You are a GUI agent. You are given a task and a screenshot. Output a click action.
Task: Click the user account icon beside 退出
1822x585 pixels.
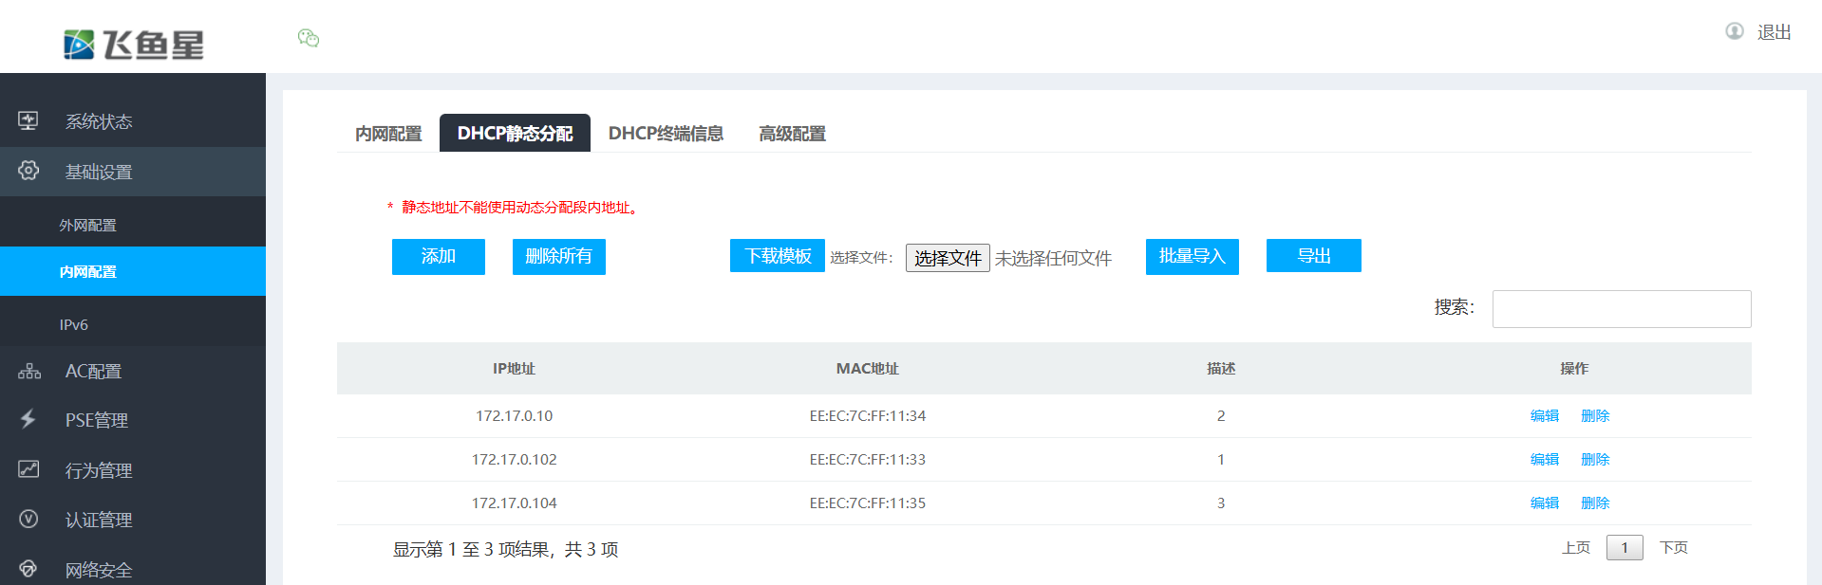tap(1734, 31)
